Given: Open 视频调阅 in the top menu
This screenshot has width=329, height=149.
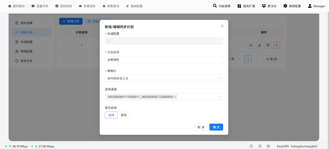Looking at the screenshot, I should click(66, 6).
